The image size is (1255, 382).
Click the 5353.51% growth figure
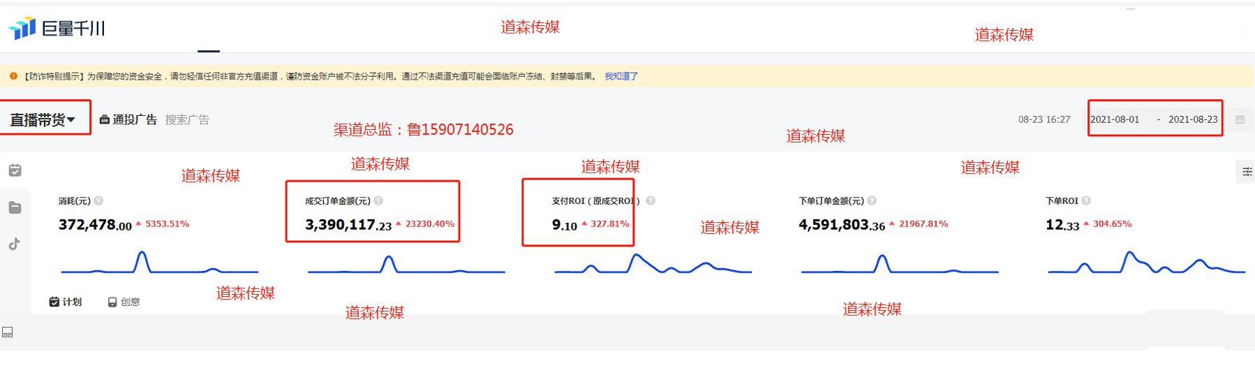(168, 224)
